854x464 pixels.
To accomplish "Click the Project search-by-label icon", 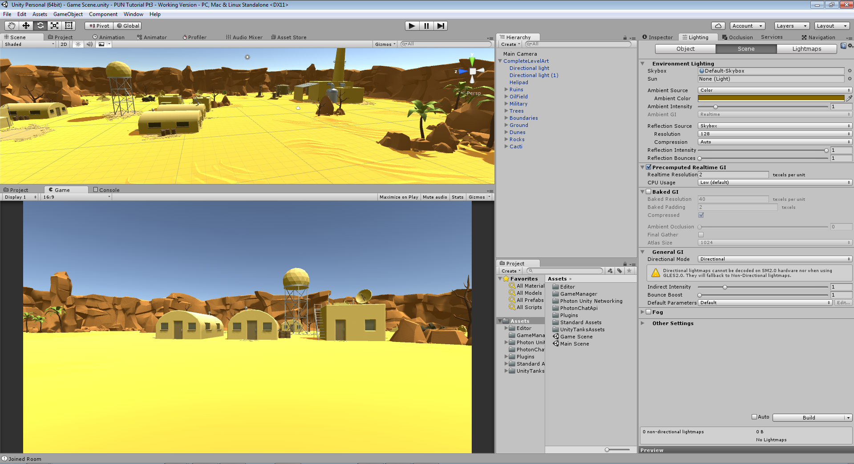I will (619, 271).
